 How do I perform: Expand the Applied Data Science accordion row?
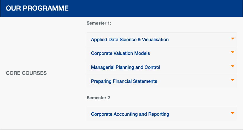tap(162, 39)
